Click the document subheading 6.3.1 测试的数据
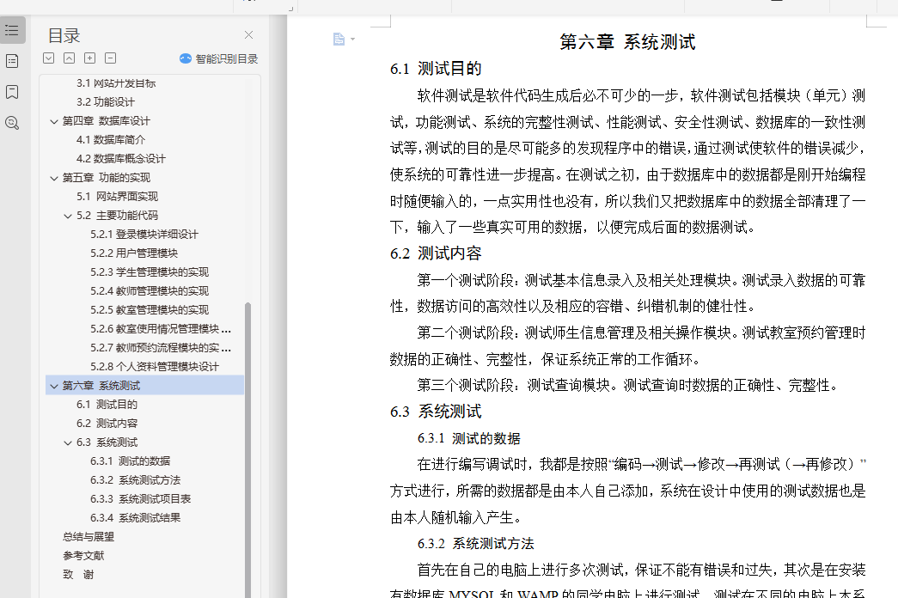This screenshot has height=598, width=898. (x=469, y=439)
